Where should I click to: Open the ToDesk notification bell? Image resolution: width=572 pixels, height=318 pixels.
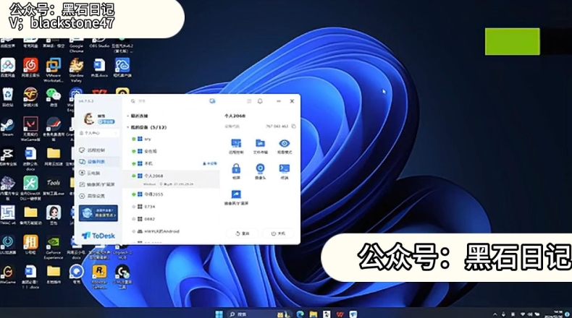260,101
